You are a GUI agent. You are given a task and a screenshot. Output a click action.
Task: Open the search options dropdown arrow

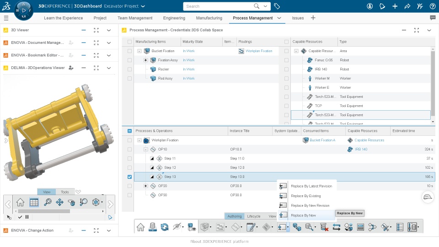click(x=265, y=6)
